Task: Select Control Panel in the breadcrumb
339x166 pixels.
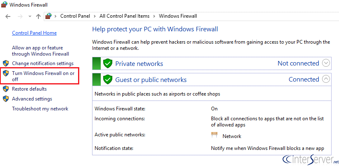Action: [x=75, y=16]
